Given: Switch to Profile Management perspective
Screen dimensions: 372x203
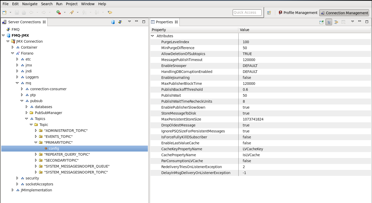Looking at the screenshot, I should 298,13.
